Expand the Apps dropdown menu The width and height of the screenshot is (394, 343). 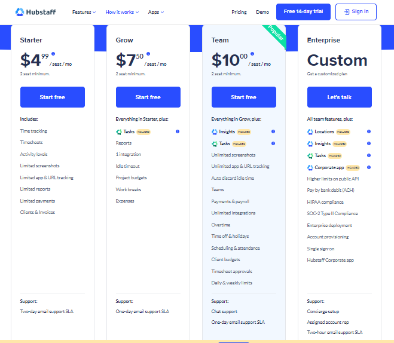(155, 12)
